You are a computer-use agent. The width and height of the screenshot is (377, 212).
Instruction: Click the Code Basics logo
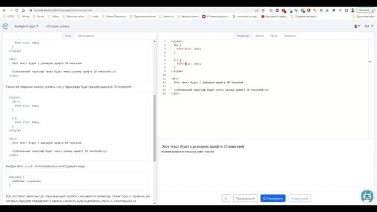click(x=5, y=26)
